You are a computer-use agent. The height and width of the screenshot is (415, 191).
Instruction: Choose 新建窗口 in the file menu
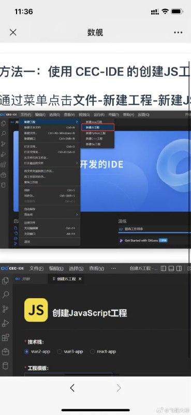click(49, 139)
